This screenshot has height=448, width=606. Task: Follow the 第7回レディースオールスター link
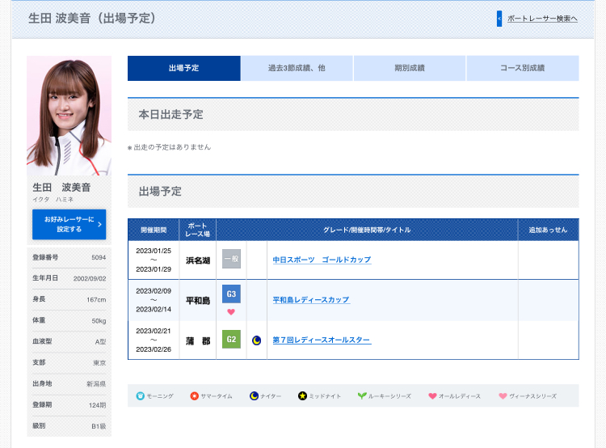click(322, 340)
